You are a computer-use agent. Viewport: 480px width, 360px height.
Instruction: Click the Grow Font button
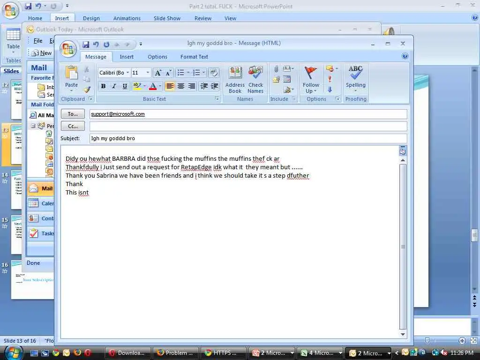[x=158, y=73]
